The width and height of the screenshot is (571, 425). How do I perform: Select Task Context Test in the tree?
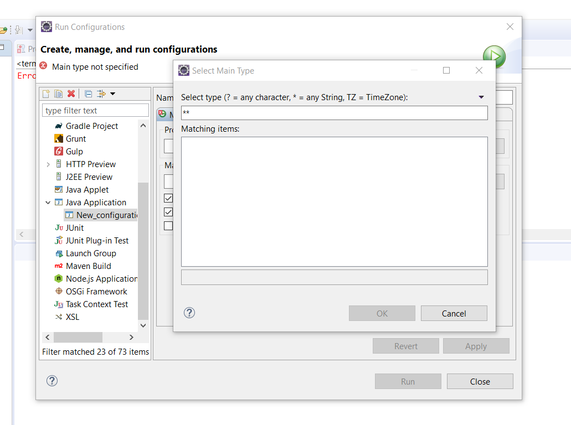point(97,304)
